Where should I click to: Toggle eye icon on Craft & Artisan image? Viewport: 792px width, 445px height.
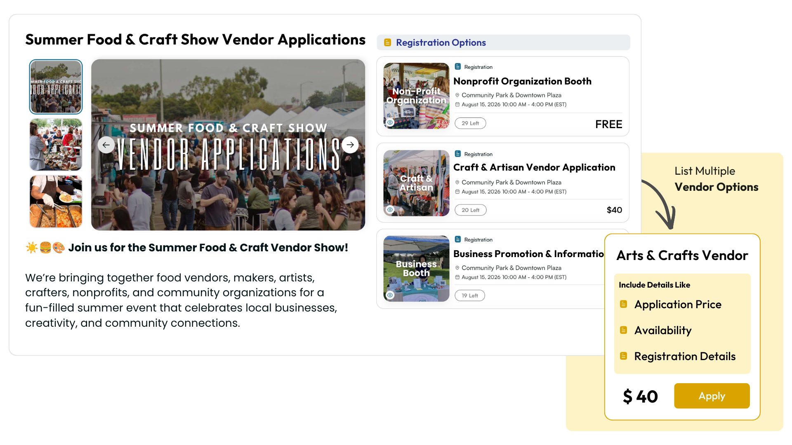pos(390,210)
